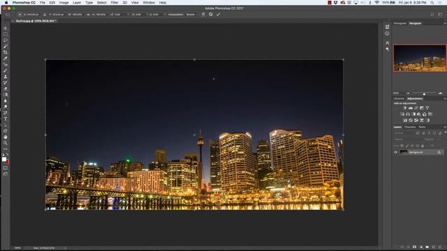The height and width of the screenshot is (251, 447).
Task: Toggle maintain aspect ratio link icon
Action: point(88,14)
